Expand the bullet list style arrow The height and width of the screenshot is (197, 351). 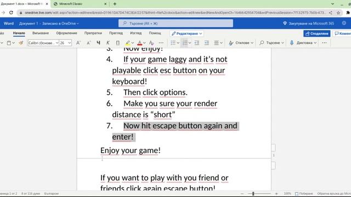[178, 43]
